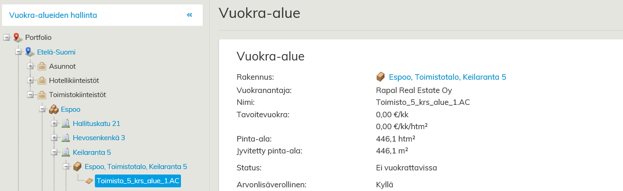
Task: Open the Espoo, Toimistotalo, Keilaranta 5 building link
Action: [x=447, y=77]
